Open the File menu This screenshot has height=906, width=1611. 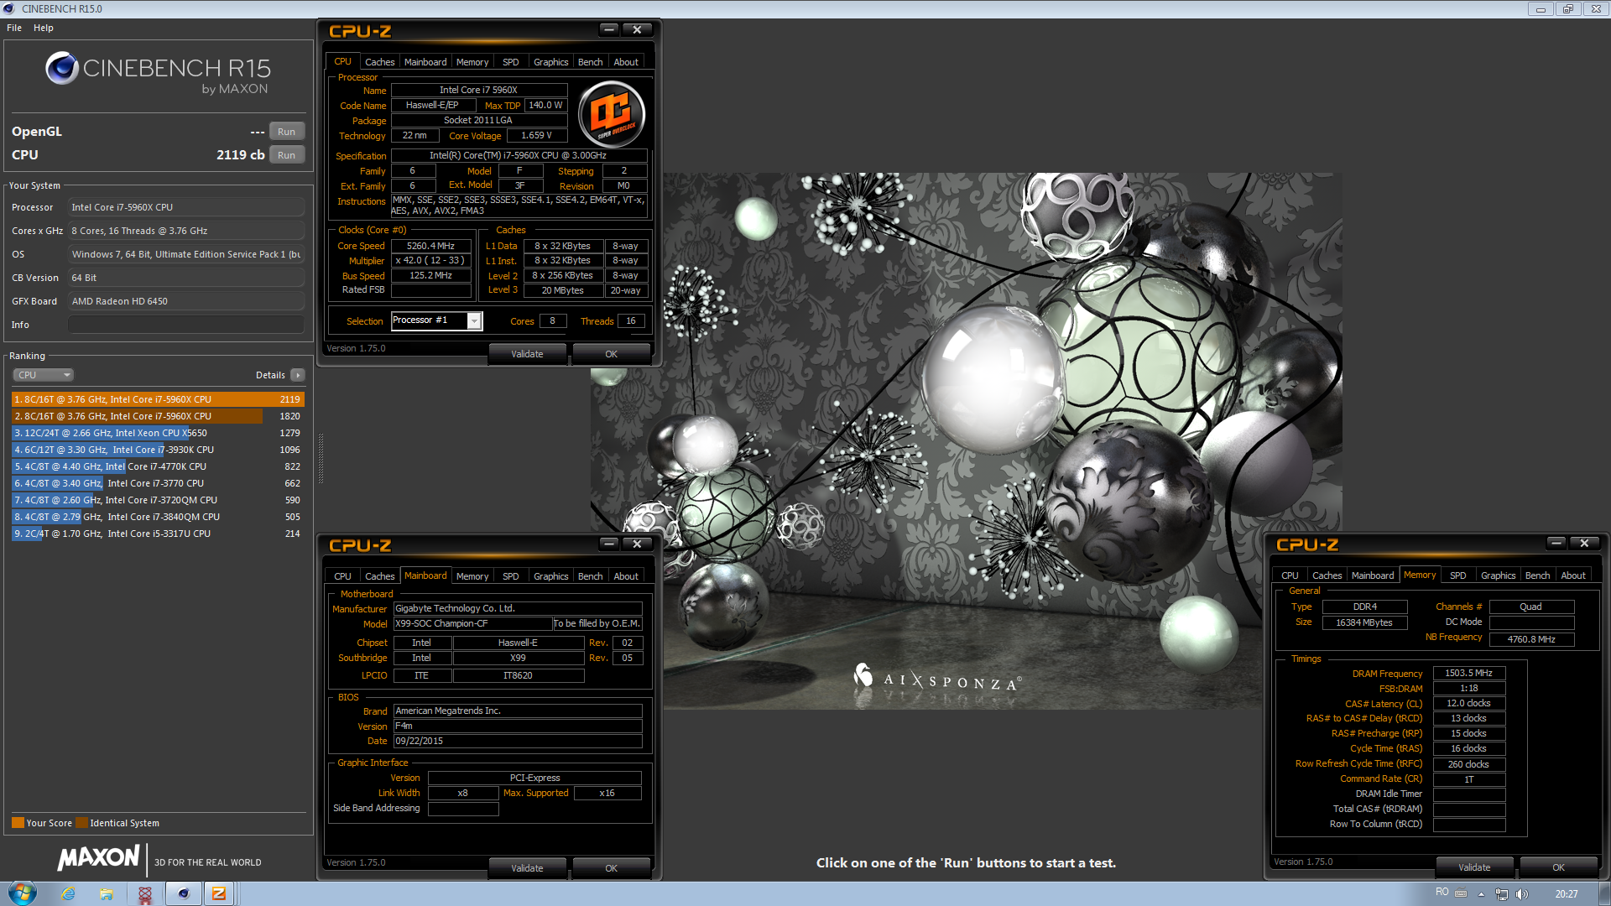(14, 28)
